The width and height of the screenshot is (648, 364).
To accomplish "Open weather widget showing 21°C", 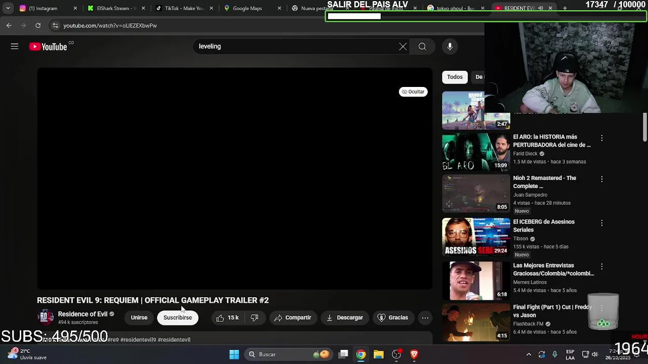I will (26, 354).
